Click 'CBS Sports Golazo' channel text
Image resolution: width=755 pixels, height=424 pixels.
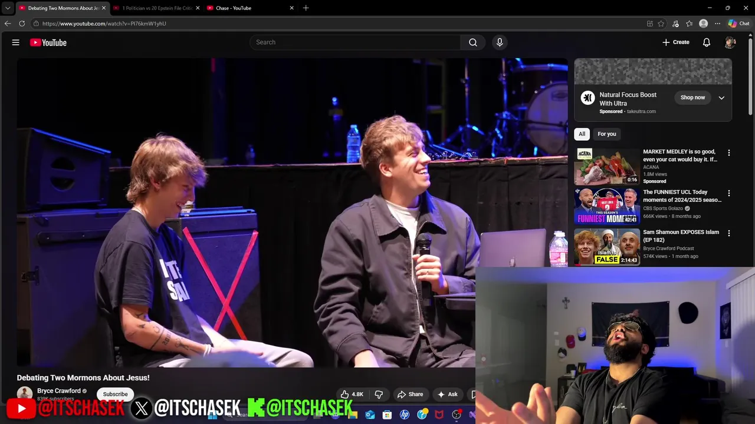(663, 208)
